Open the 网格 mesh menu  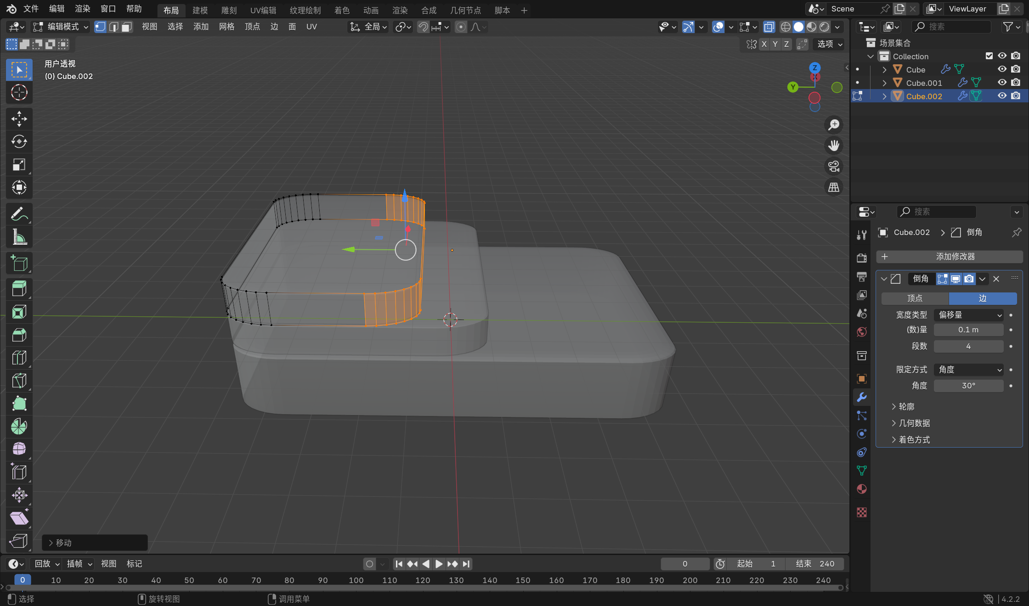tap(226, 27)
